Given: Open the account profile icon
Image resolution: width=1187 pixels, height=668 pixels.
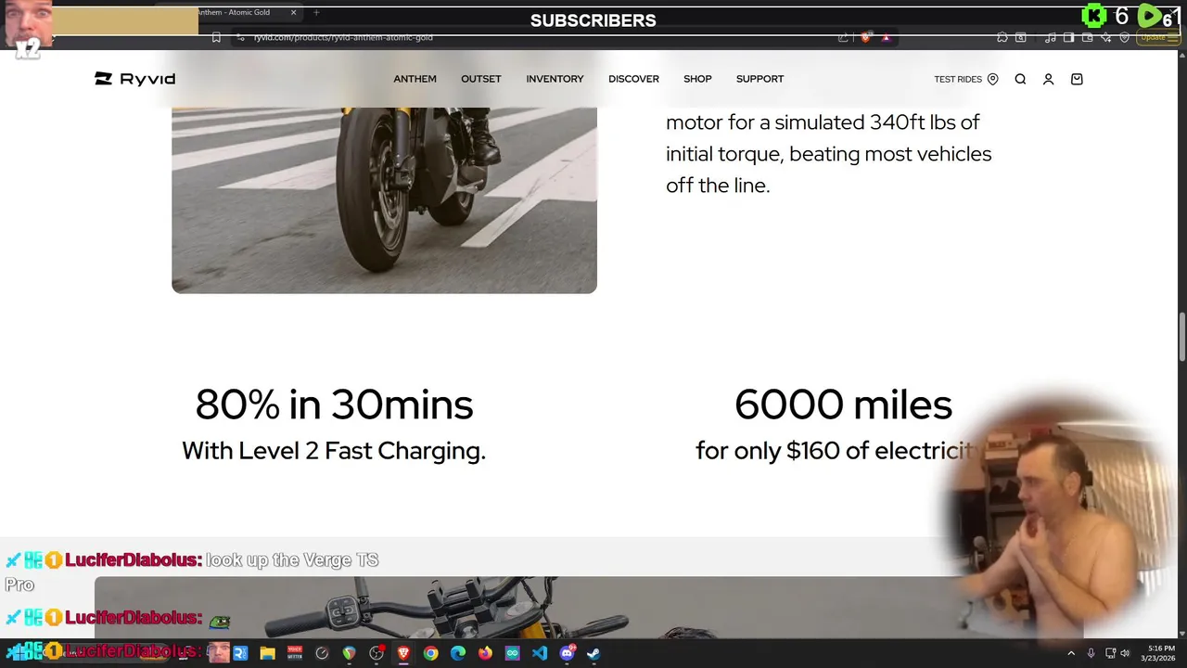Looking at the screenshot, I should pyautogui.click(x=1048, y=79).
